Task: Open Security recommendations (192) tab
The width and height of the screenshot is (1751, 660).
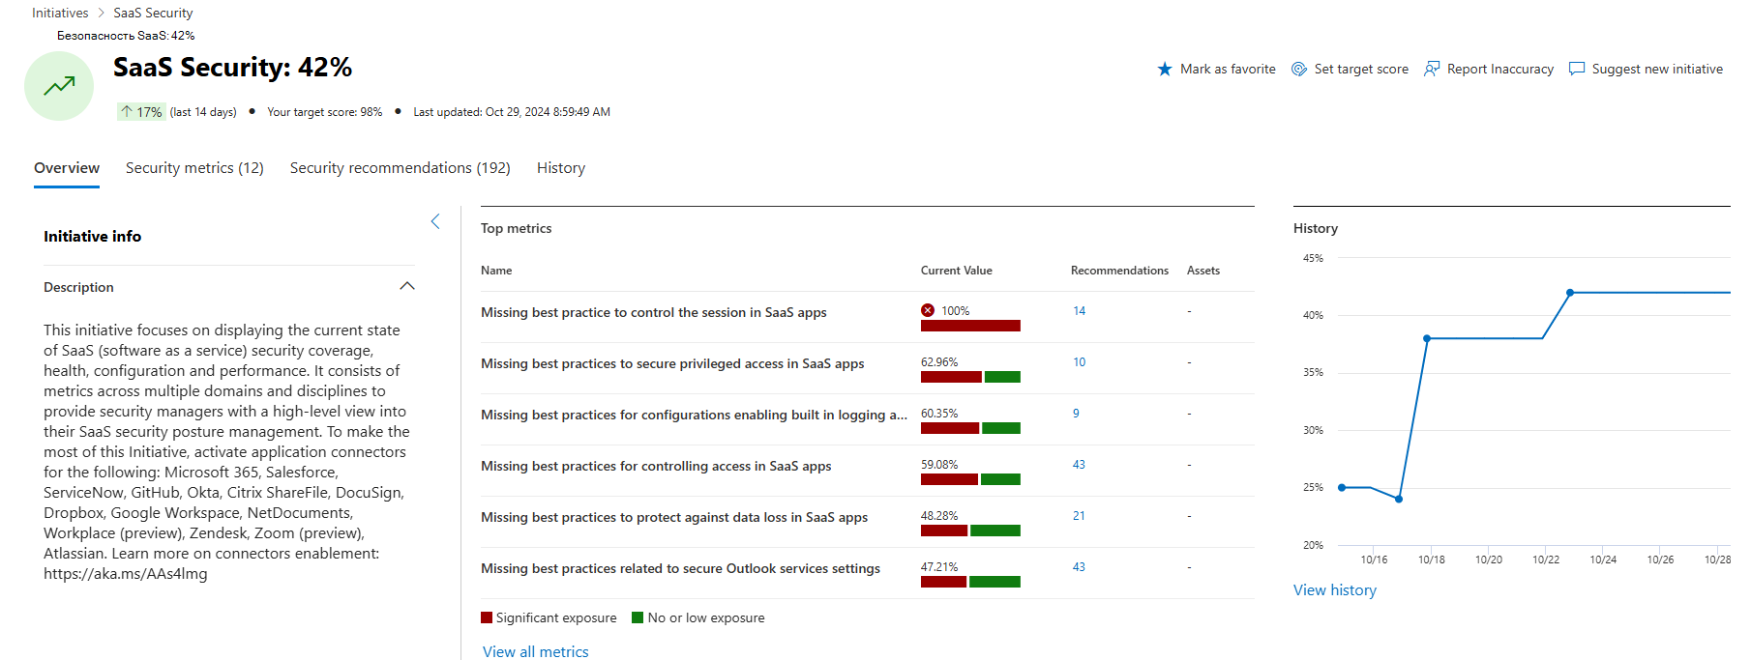Action: click(401, 168)
